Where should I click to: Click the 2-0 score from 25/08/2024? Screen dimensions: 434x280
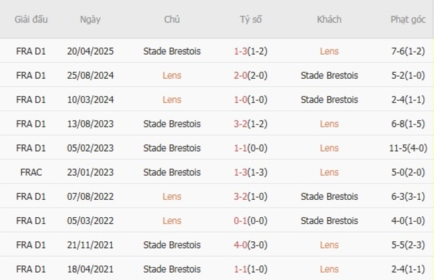click(x=242, y=75)
